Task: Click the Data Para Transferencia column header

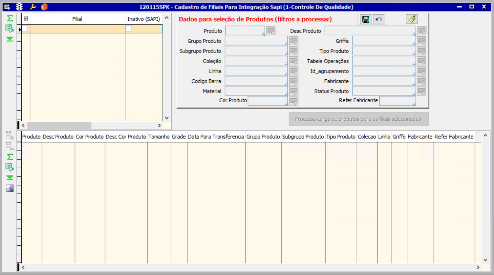Action: pos(216,136)
